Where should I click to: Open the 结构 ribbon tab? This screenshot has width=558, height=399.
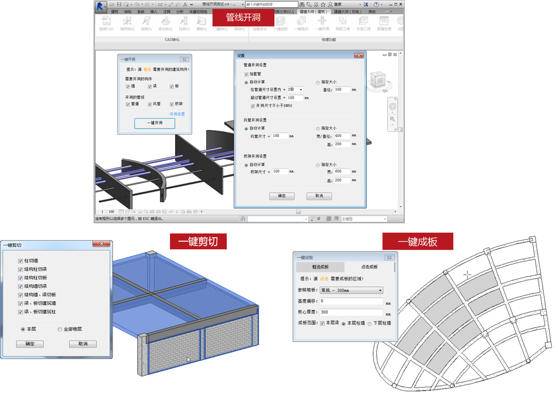coord(128,12)
